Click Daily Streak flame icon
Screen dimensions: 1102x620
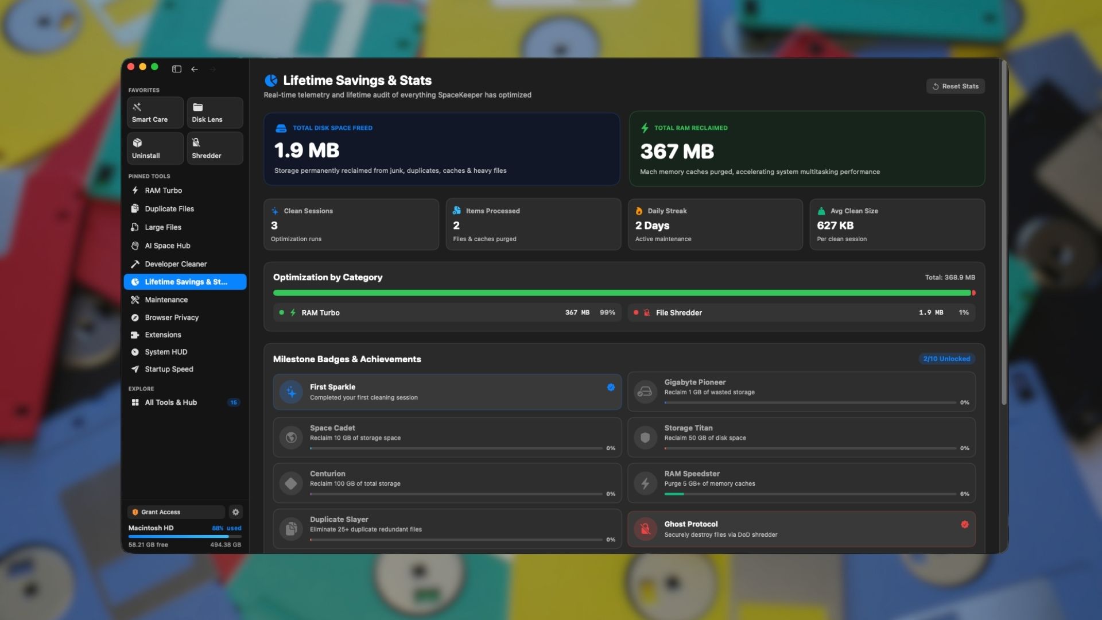[x=639, y=211]
